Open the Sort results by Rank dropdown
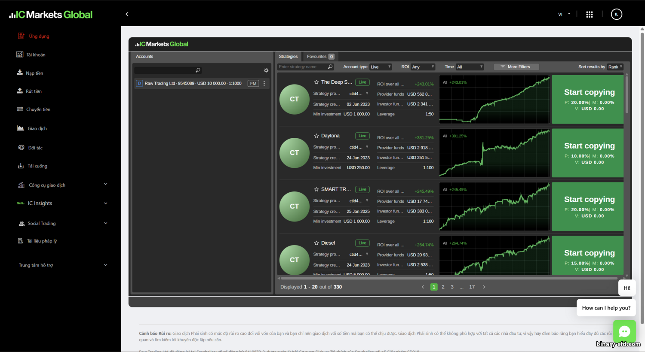The width and height of the screenshot is (645, 352). tap(615, 67)
